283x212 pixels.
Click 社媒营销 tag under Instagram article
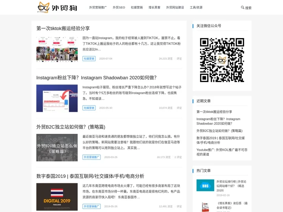pyautogui.click(x=89, y=108)
